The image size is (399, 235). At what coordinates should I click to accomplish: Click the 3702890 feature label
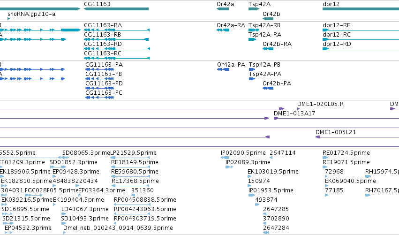pos(276,219)
